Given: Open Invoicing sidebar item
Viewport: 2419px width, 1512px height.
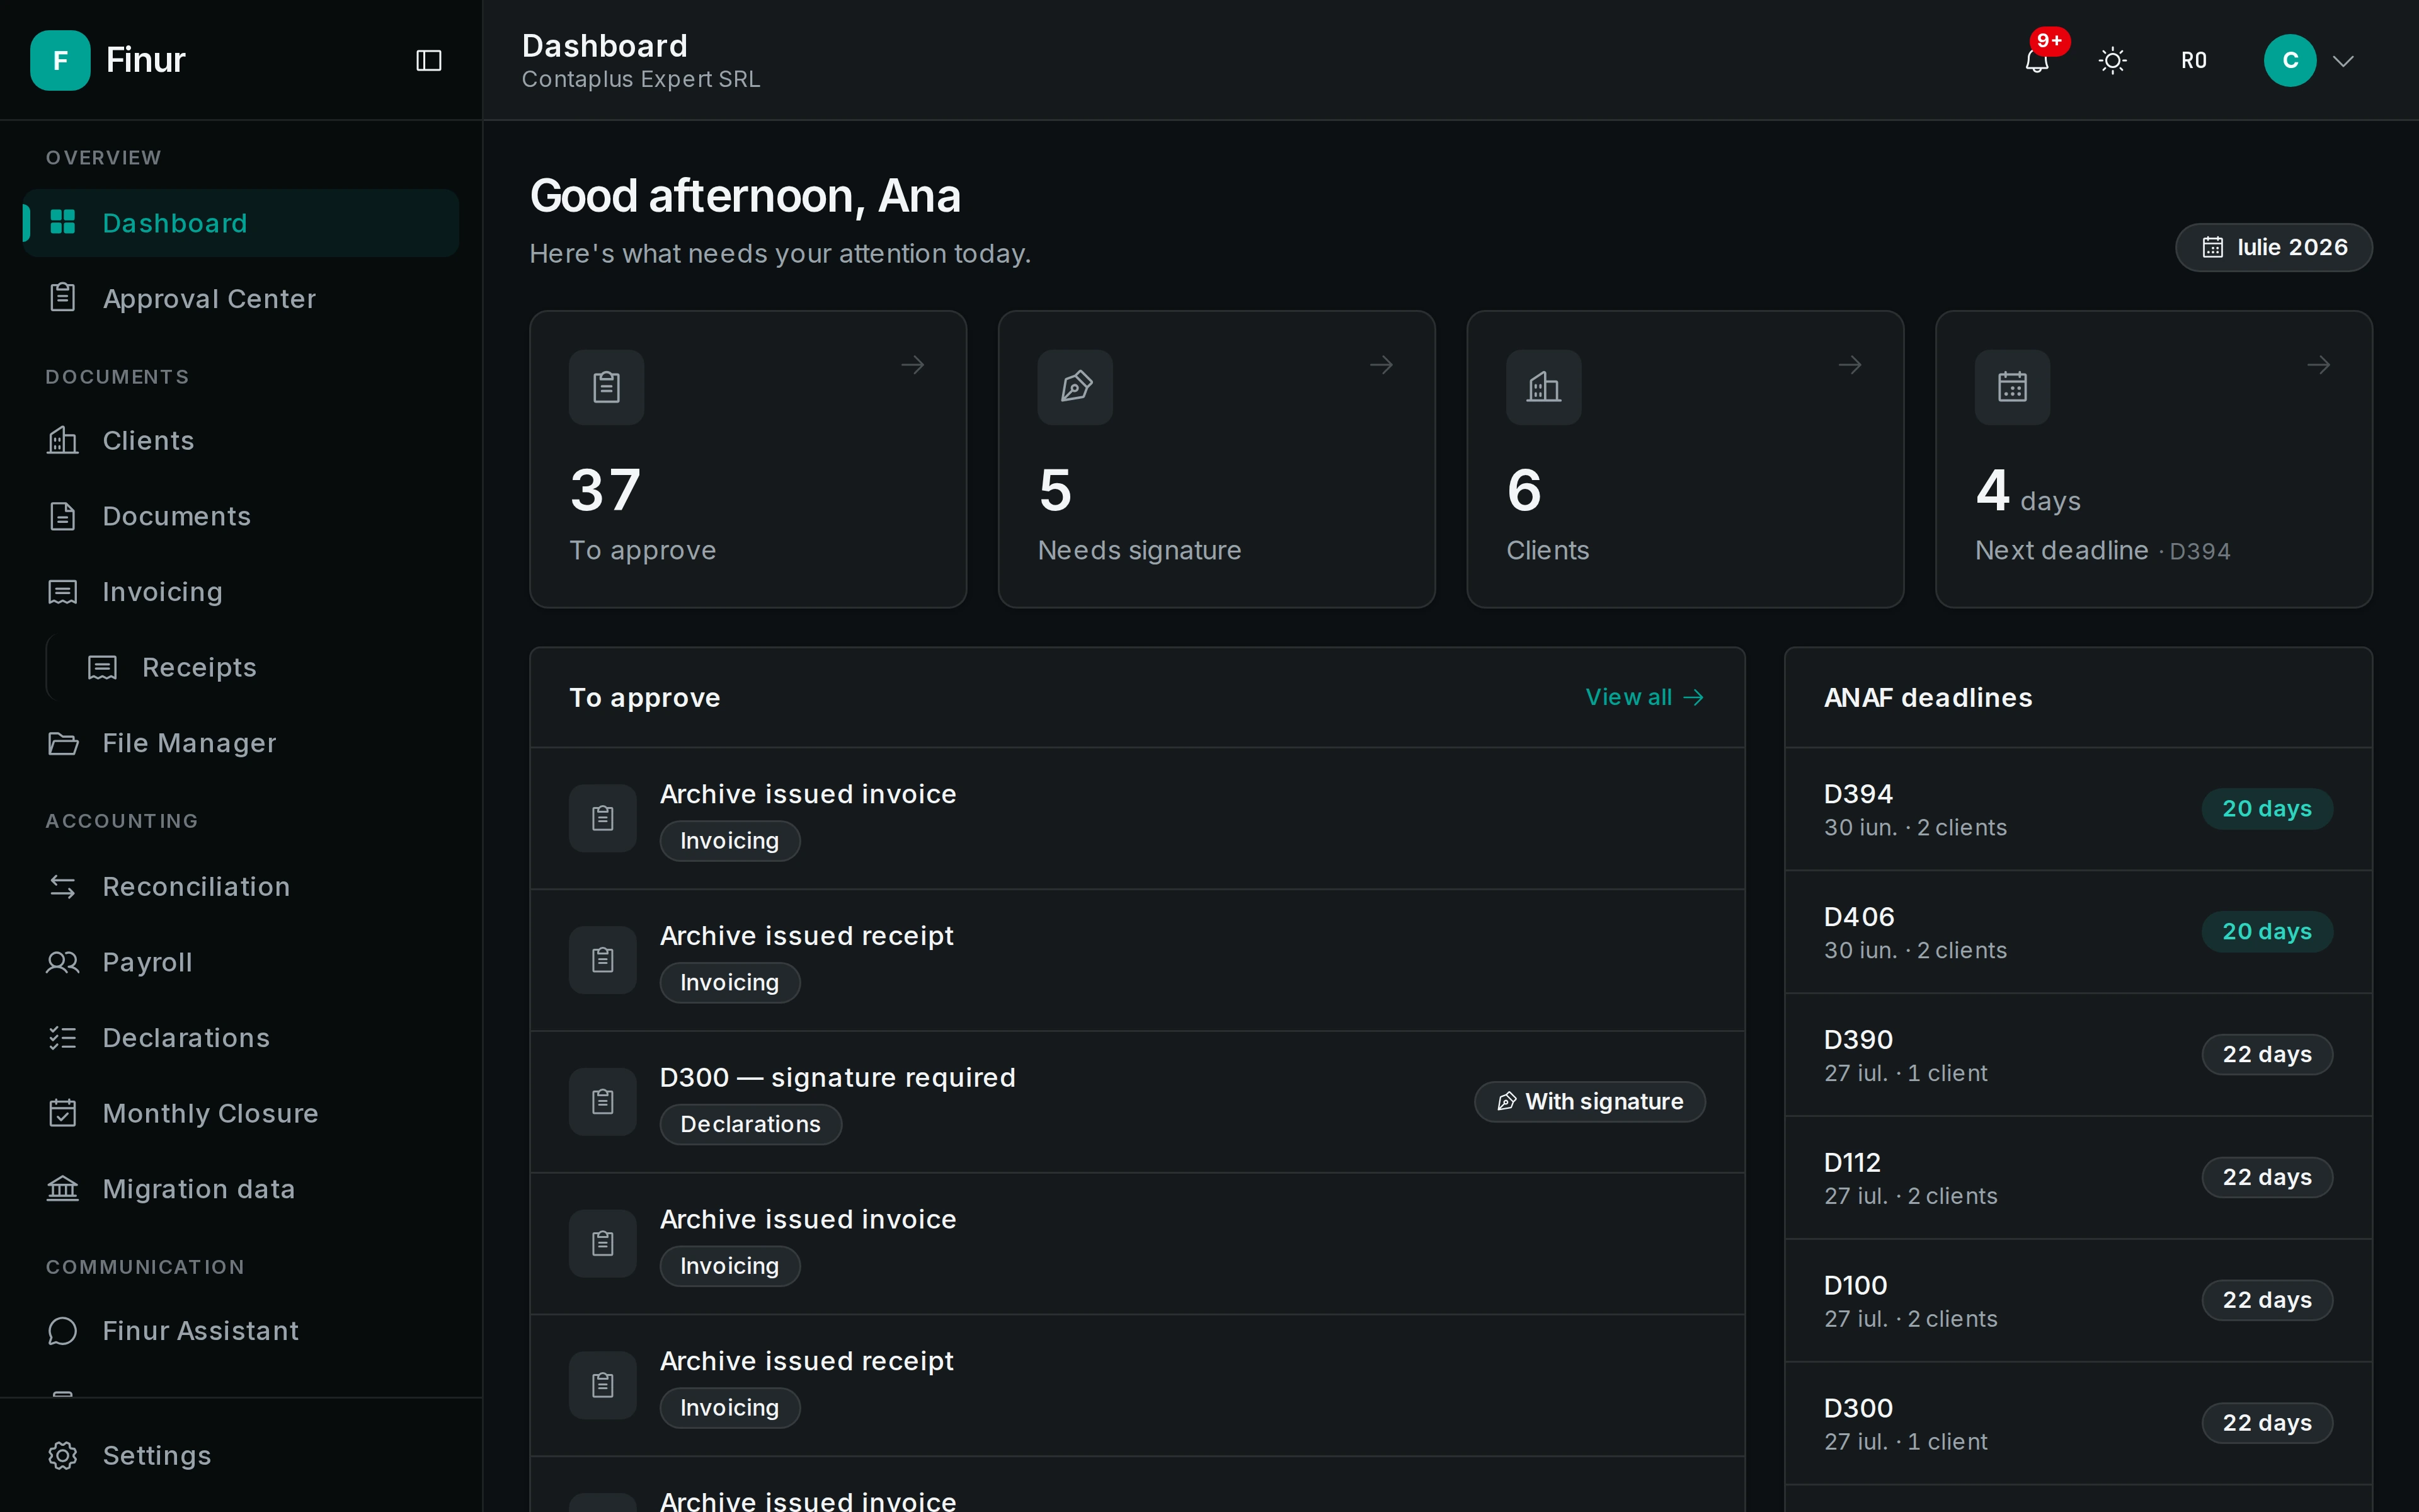Looking at the screenshot, I should coord(241,592).
